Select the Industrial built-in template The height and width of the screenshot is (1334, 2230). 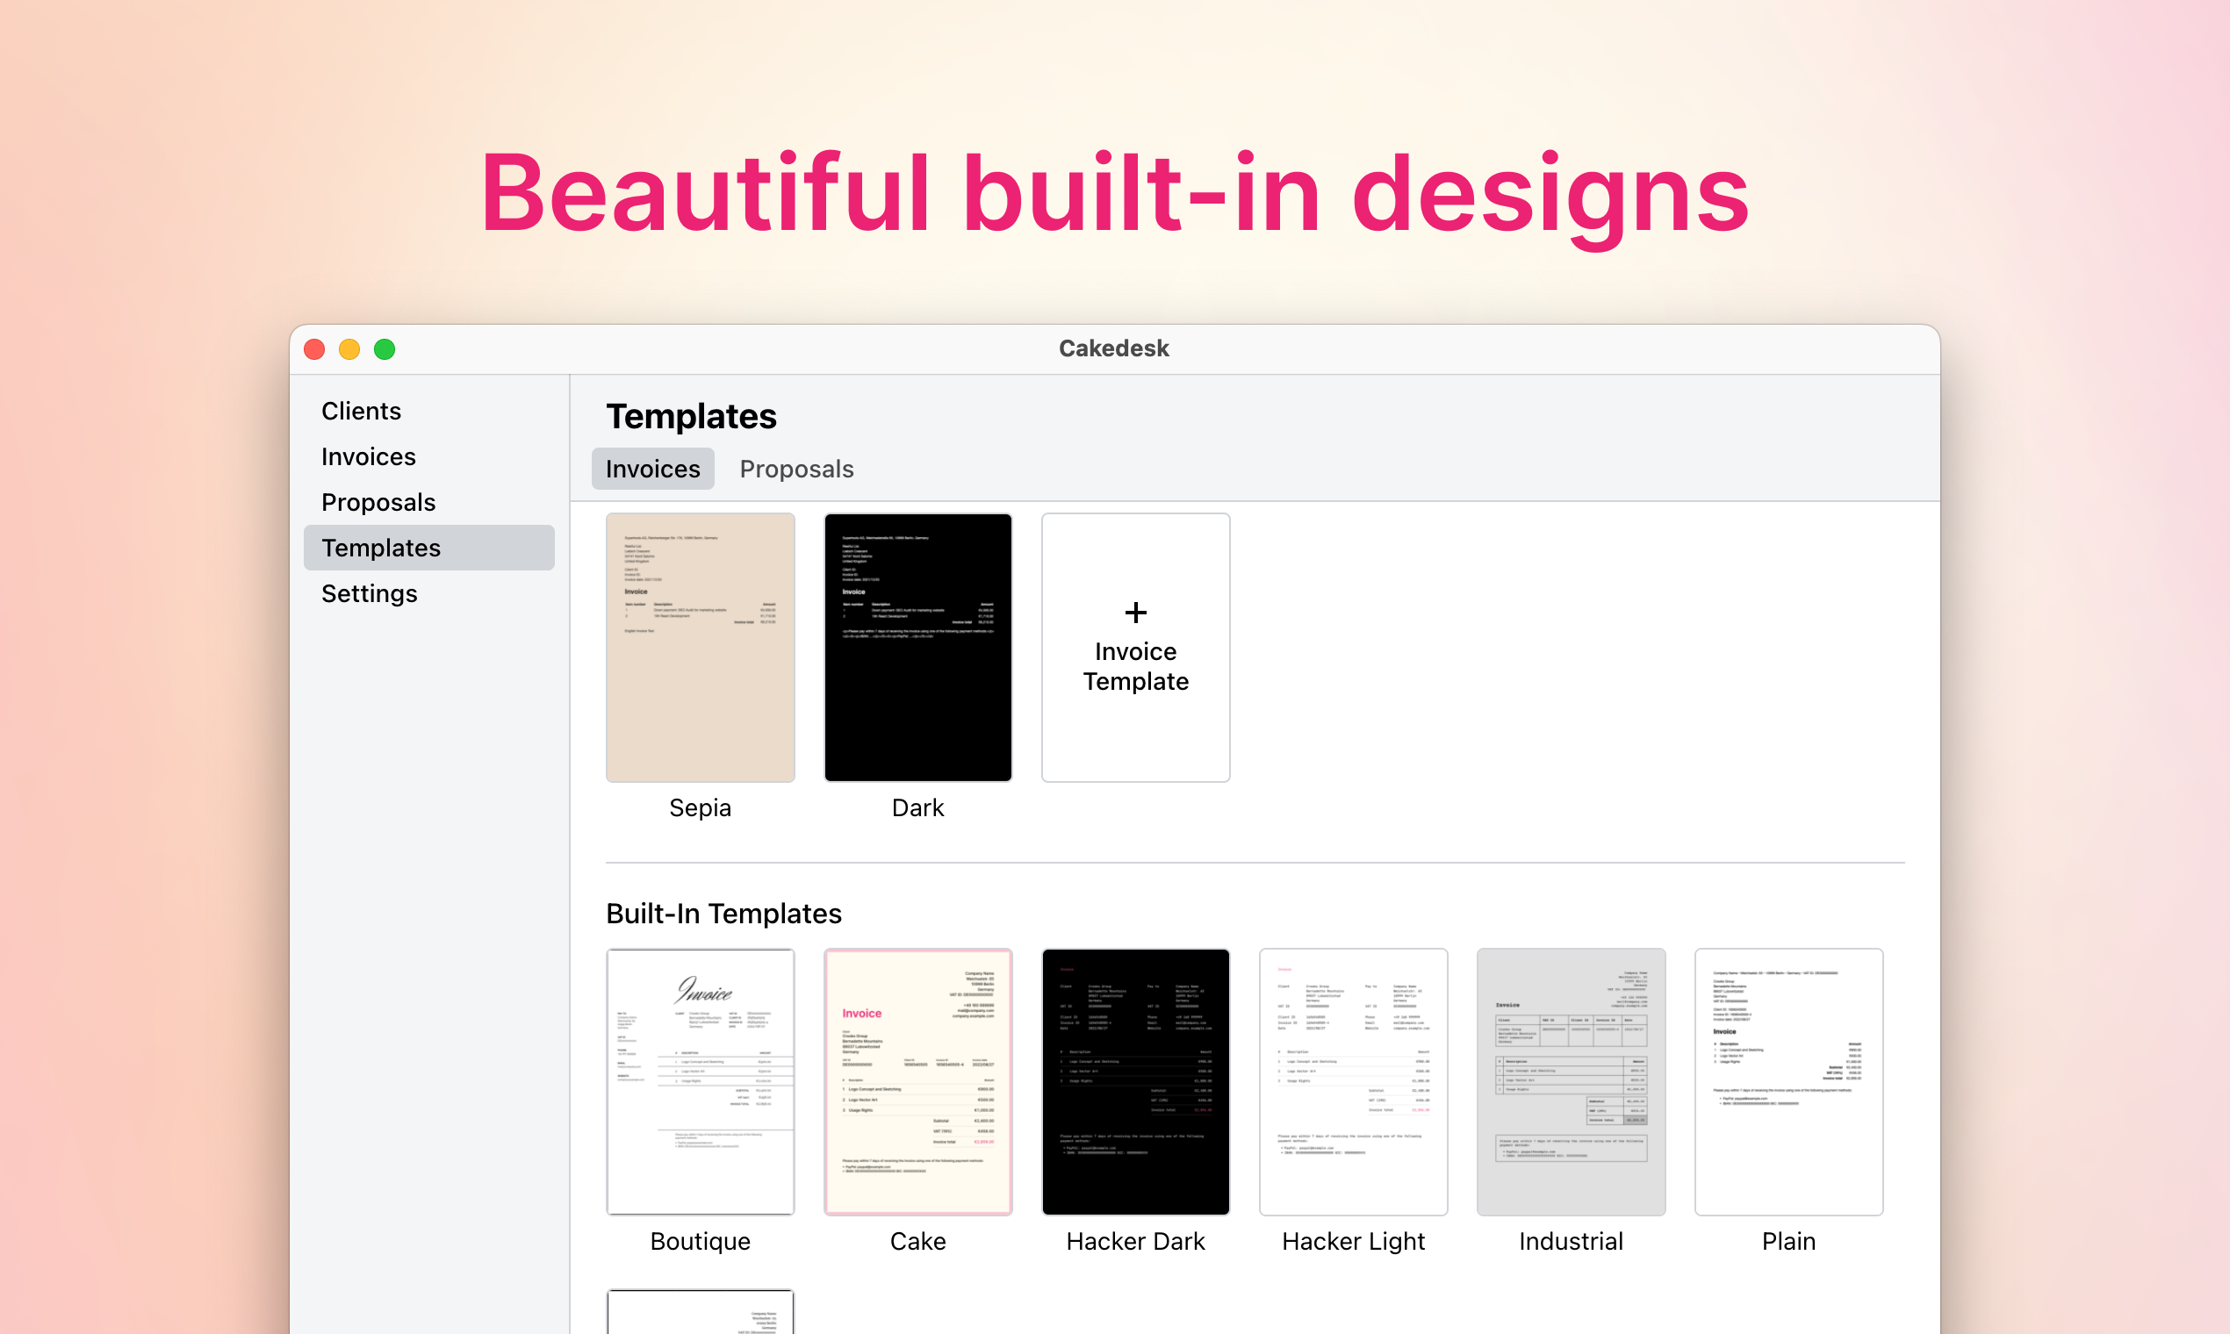pyautogui.click(x=1571, y=1081)
